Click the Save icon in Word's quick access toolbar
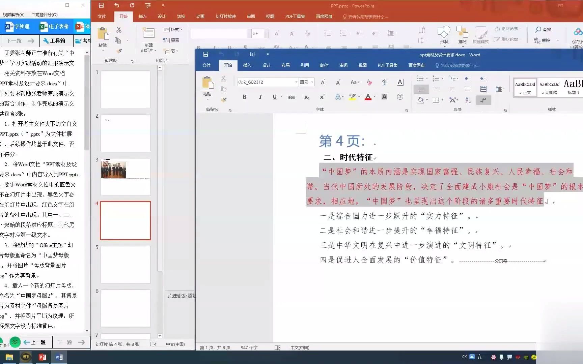Screen dimensions: 583x364 [206, 54]
